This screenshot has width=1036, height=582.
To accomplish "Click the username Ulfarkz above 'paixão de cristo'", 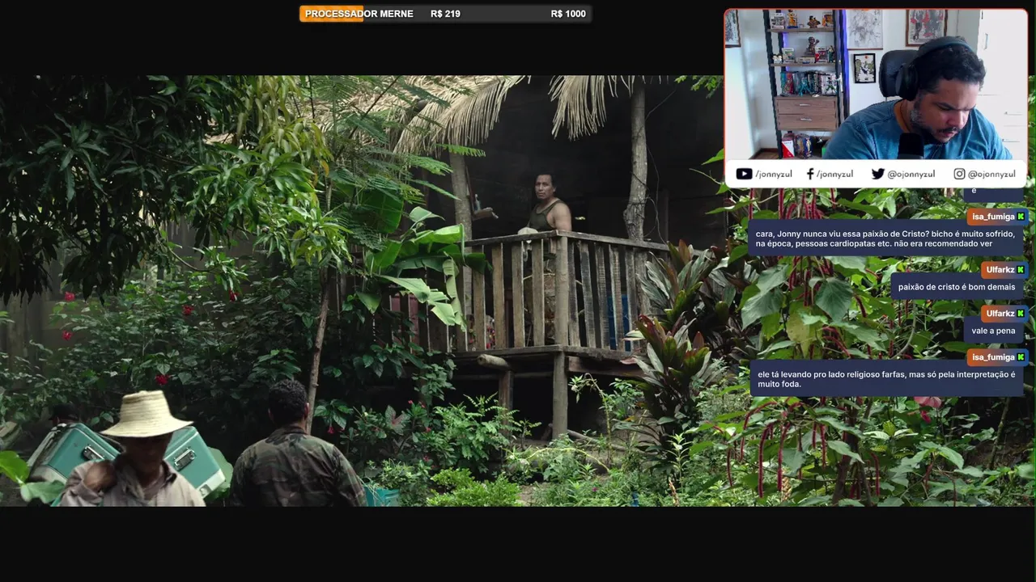I will tap(1000, 270).
